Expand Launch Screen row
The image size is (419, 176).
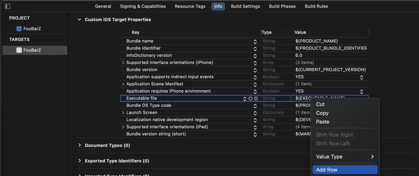point(123,112)
